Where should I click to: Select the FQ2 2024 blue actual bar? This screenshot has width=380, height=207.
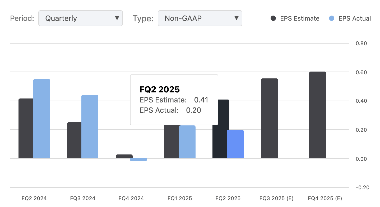(41, 119)
